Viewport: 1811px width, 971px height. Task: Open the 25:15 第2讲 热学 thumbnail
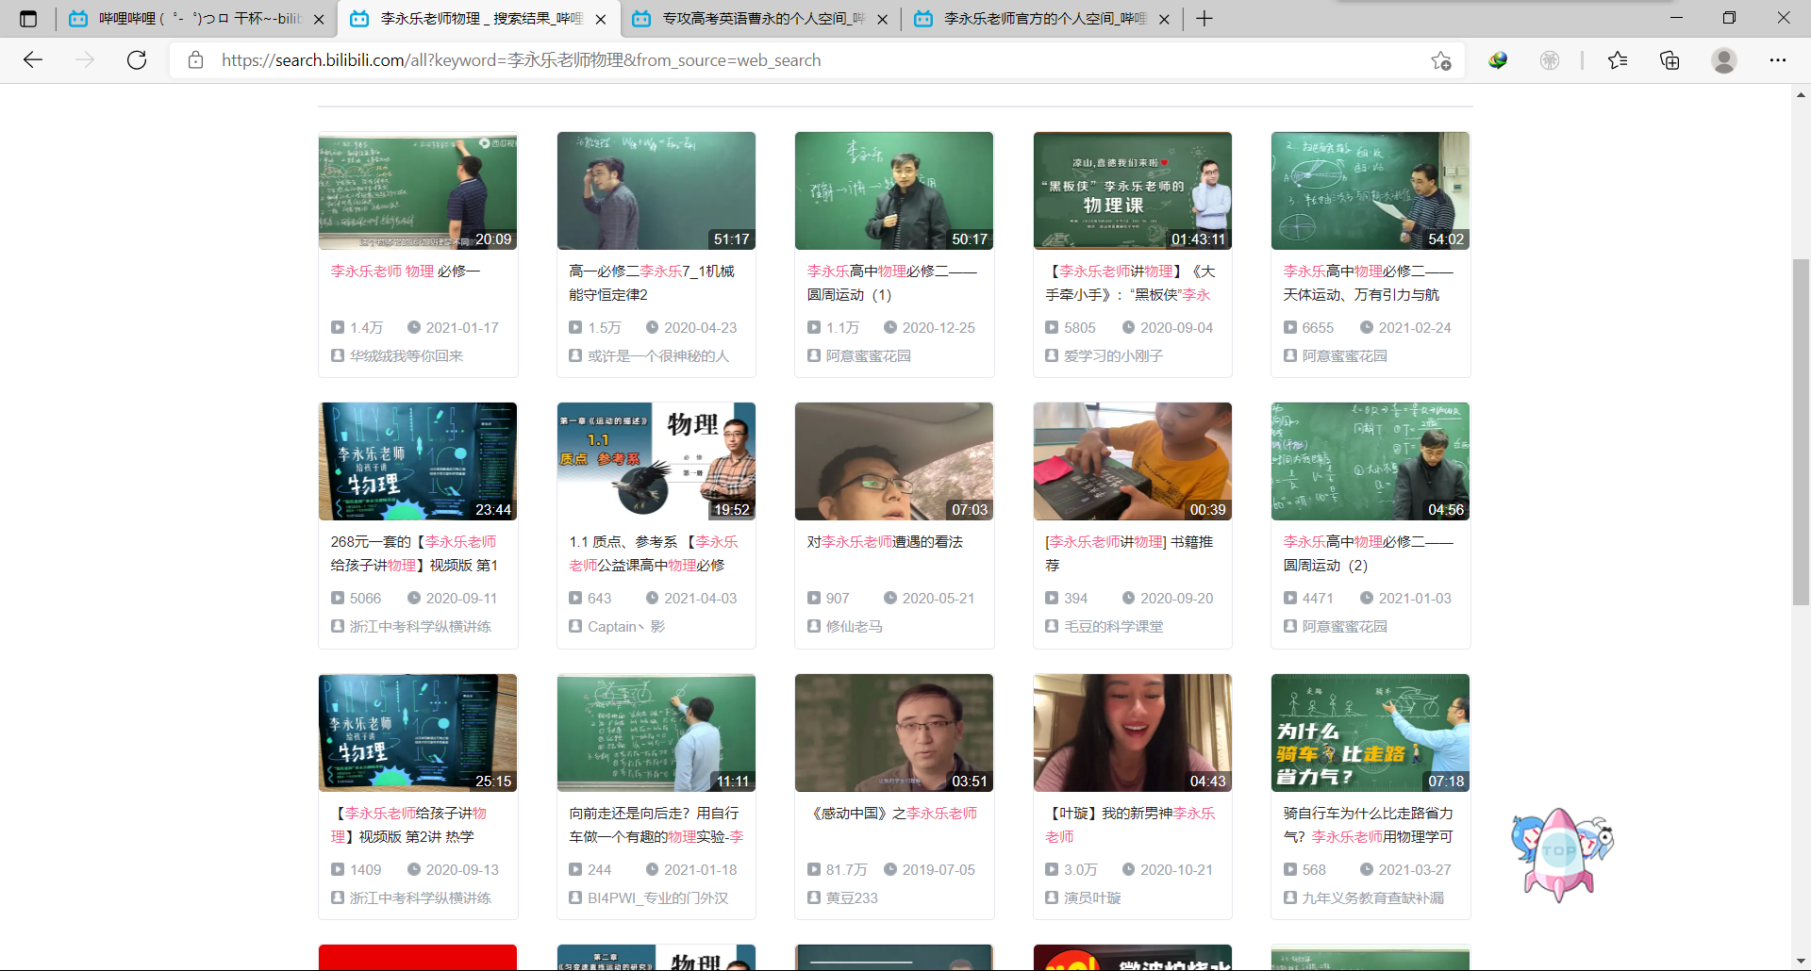(x=418, y=732)
